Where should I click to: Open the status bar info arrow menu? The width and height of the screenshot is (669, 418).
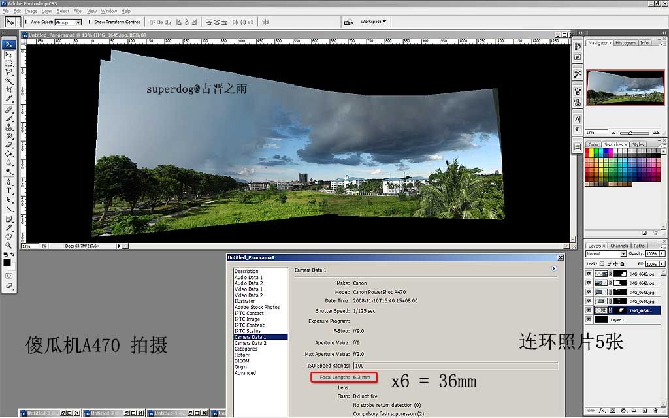tap(119, 246)
